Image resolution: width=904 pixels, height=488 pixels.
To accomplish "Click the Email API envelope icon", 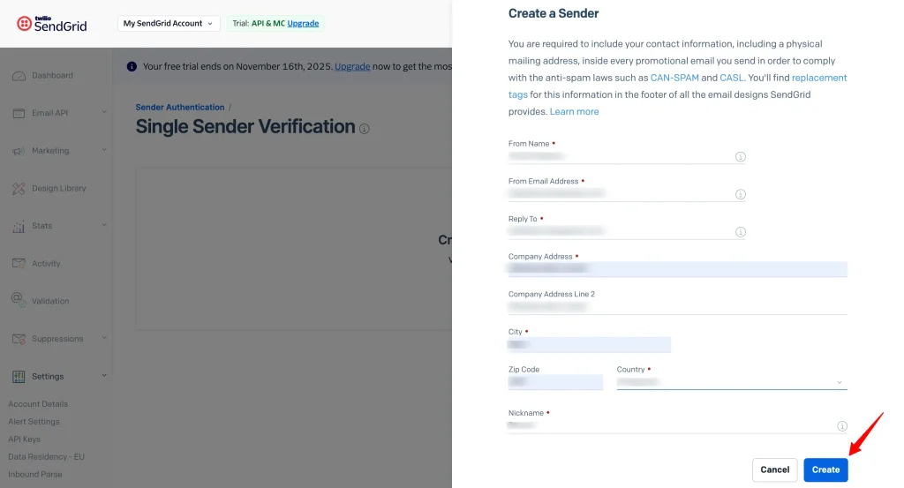I will point(19,113).
